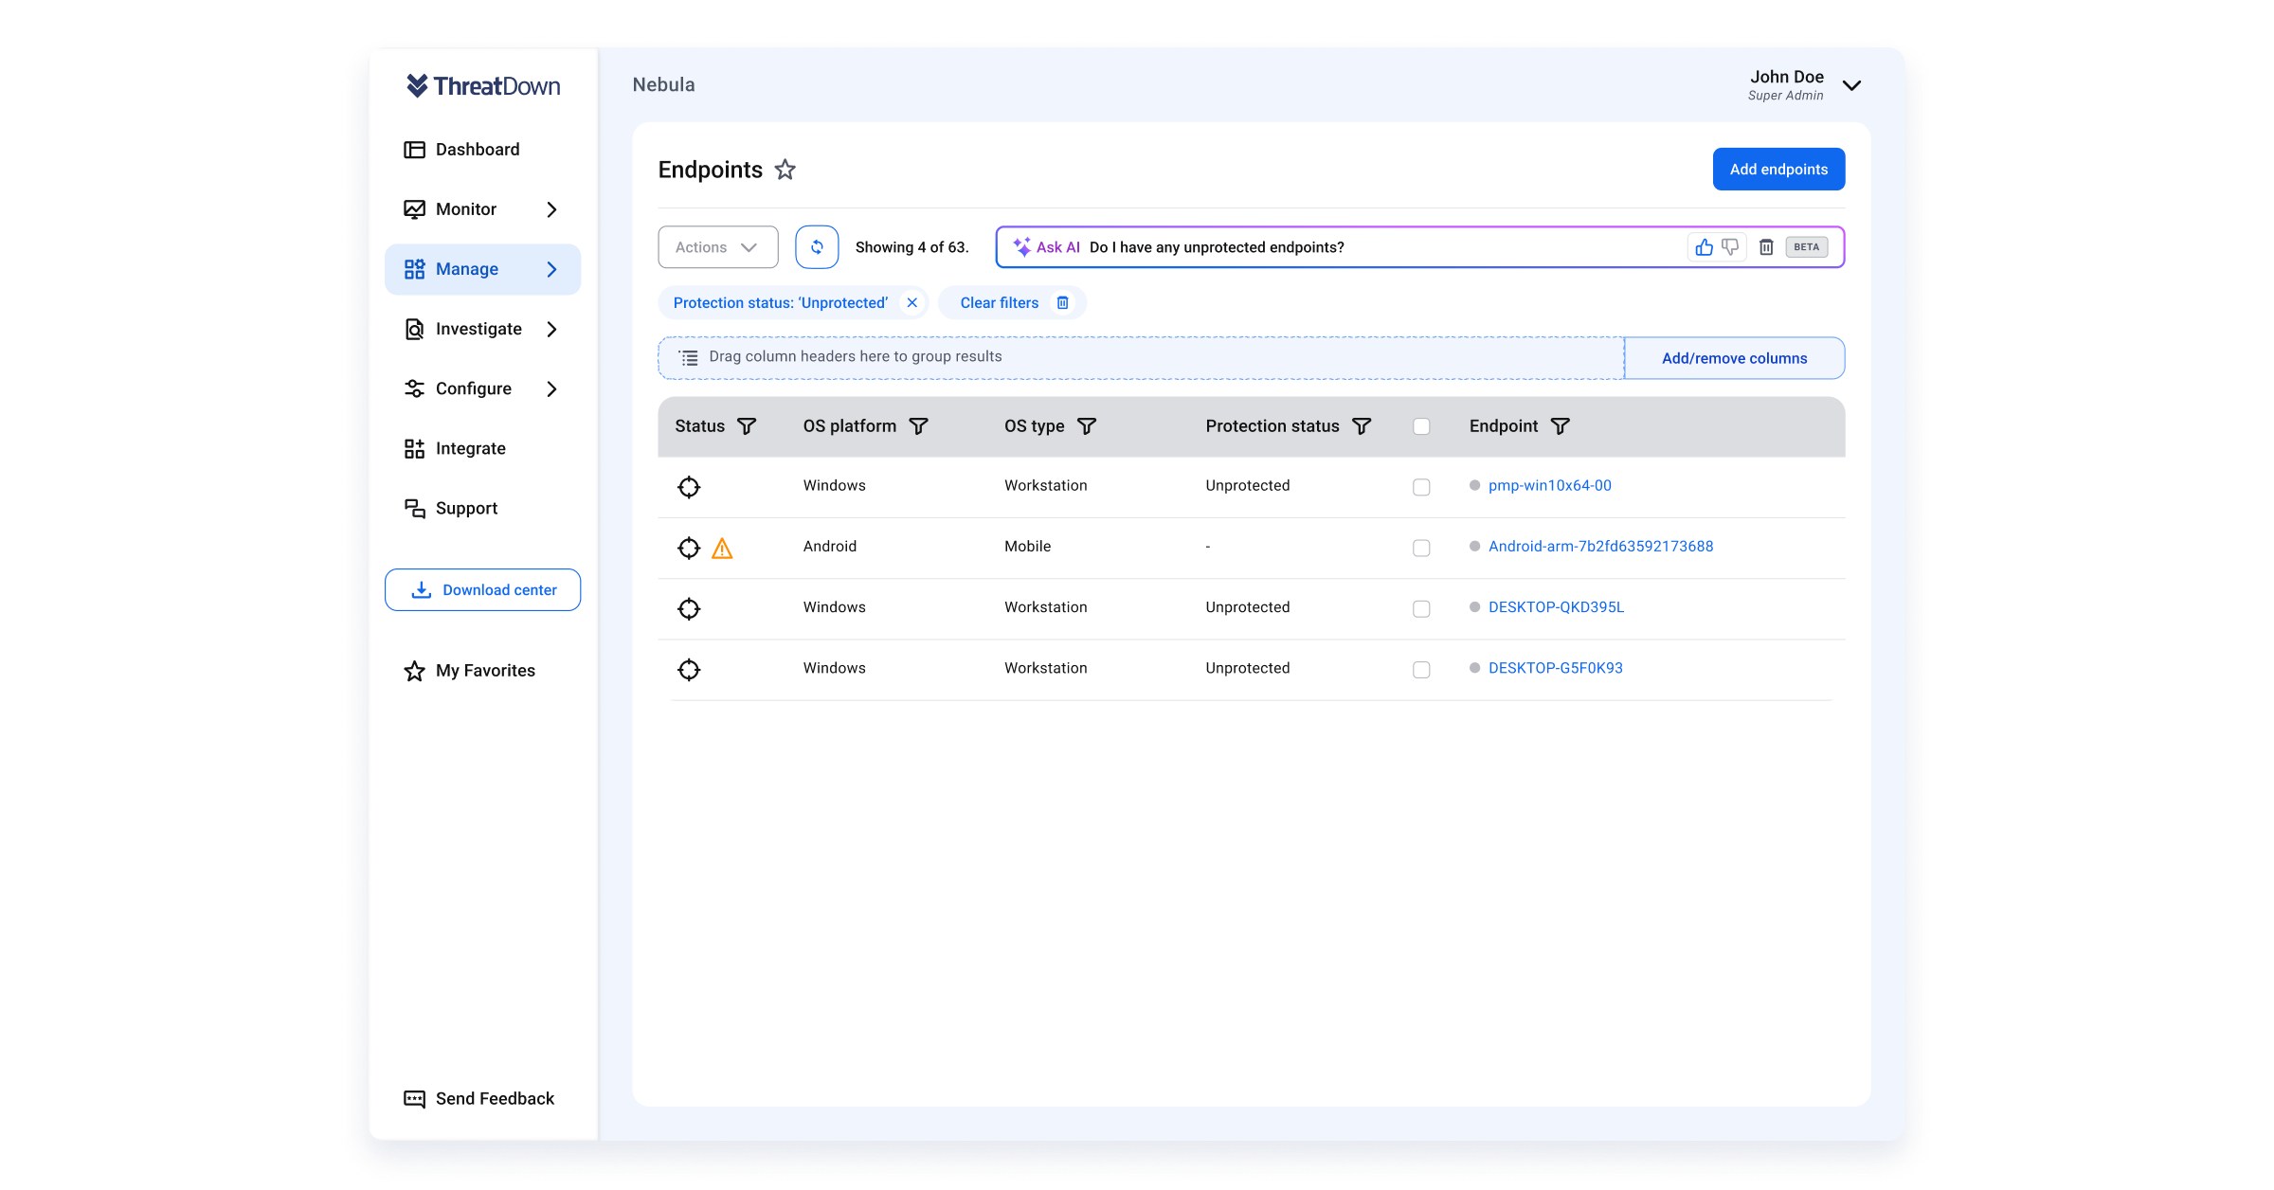2274x1190 pixels.
Task: Click the BETA badge
Action: coord(1806,247)
